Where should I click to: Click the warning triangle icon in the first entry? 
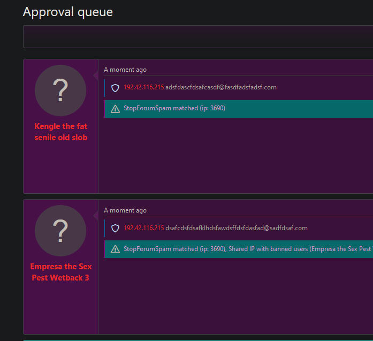(115, 109)
